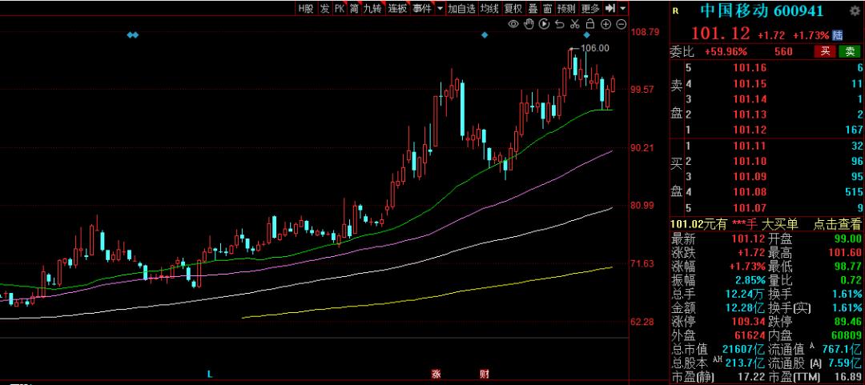865x385 pixels.
Task: Select the 九转 toolbar item
Action: (x=372, y=8)
